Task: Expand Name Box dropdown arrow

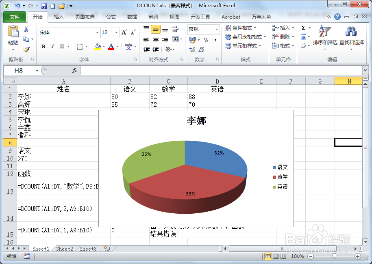Action: coord(37,71)
